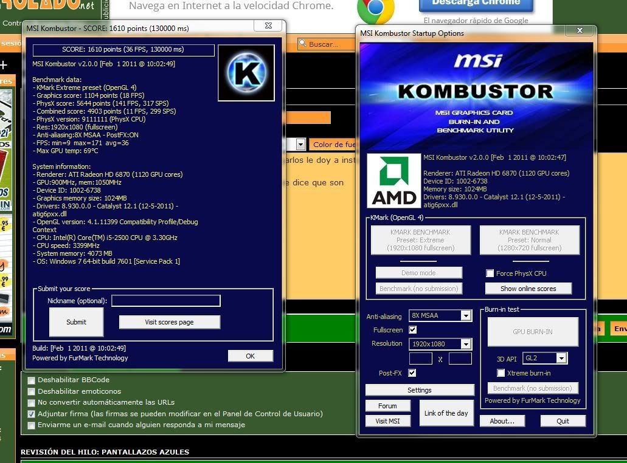
Task: Click 'System memory: 4073 MB' line
Action: [72, 253]
